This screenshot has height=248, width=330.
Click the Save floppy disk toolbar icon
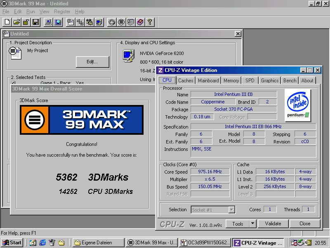[x=35, y=22]
